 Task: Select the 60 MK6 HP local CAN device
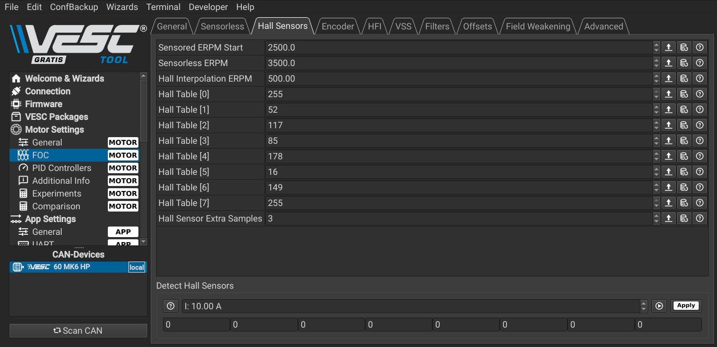point(78,267)
